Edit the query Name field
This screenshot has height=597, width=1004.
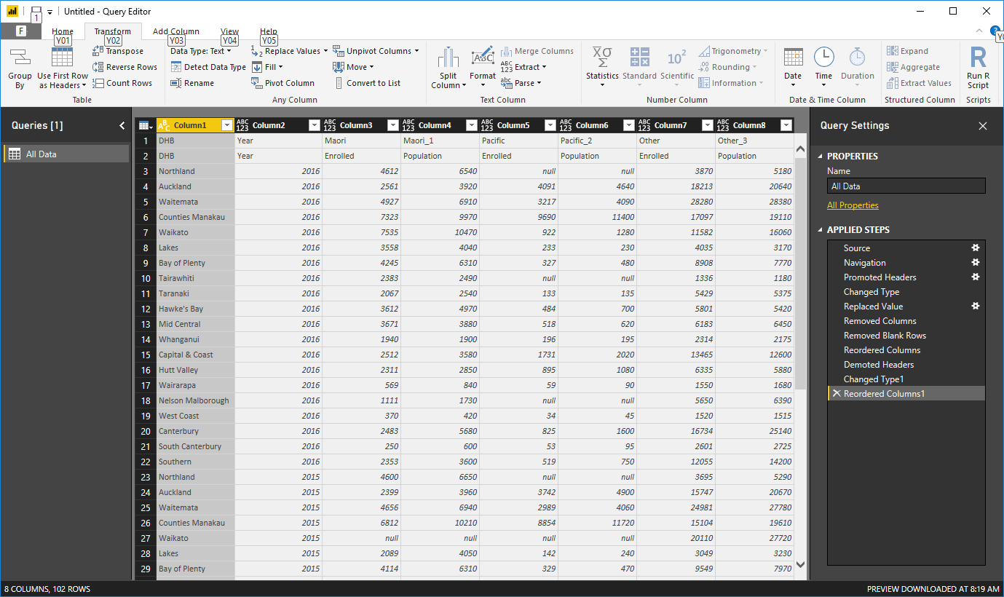point(906,186)
